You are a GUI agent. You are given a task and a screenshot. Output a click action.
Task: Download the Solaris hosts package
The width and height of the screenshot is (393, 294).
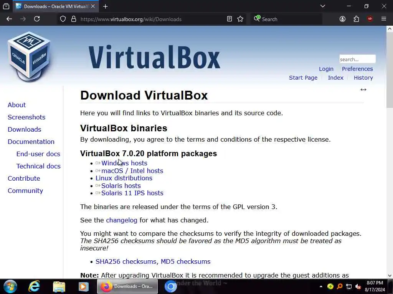121,186
